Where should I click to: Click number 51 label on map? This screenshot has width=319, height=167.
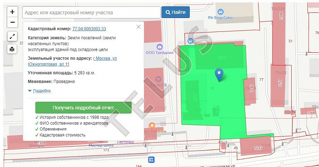(x=290, y=41)
